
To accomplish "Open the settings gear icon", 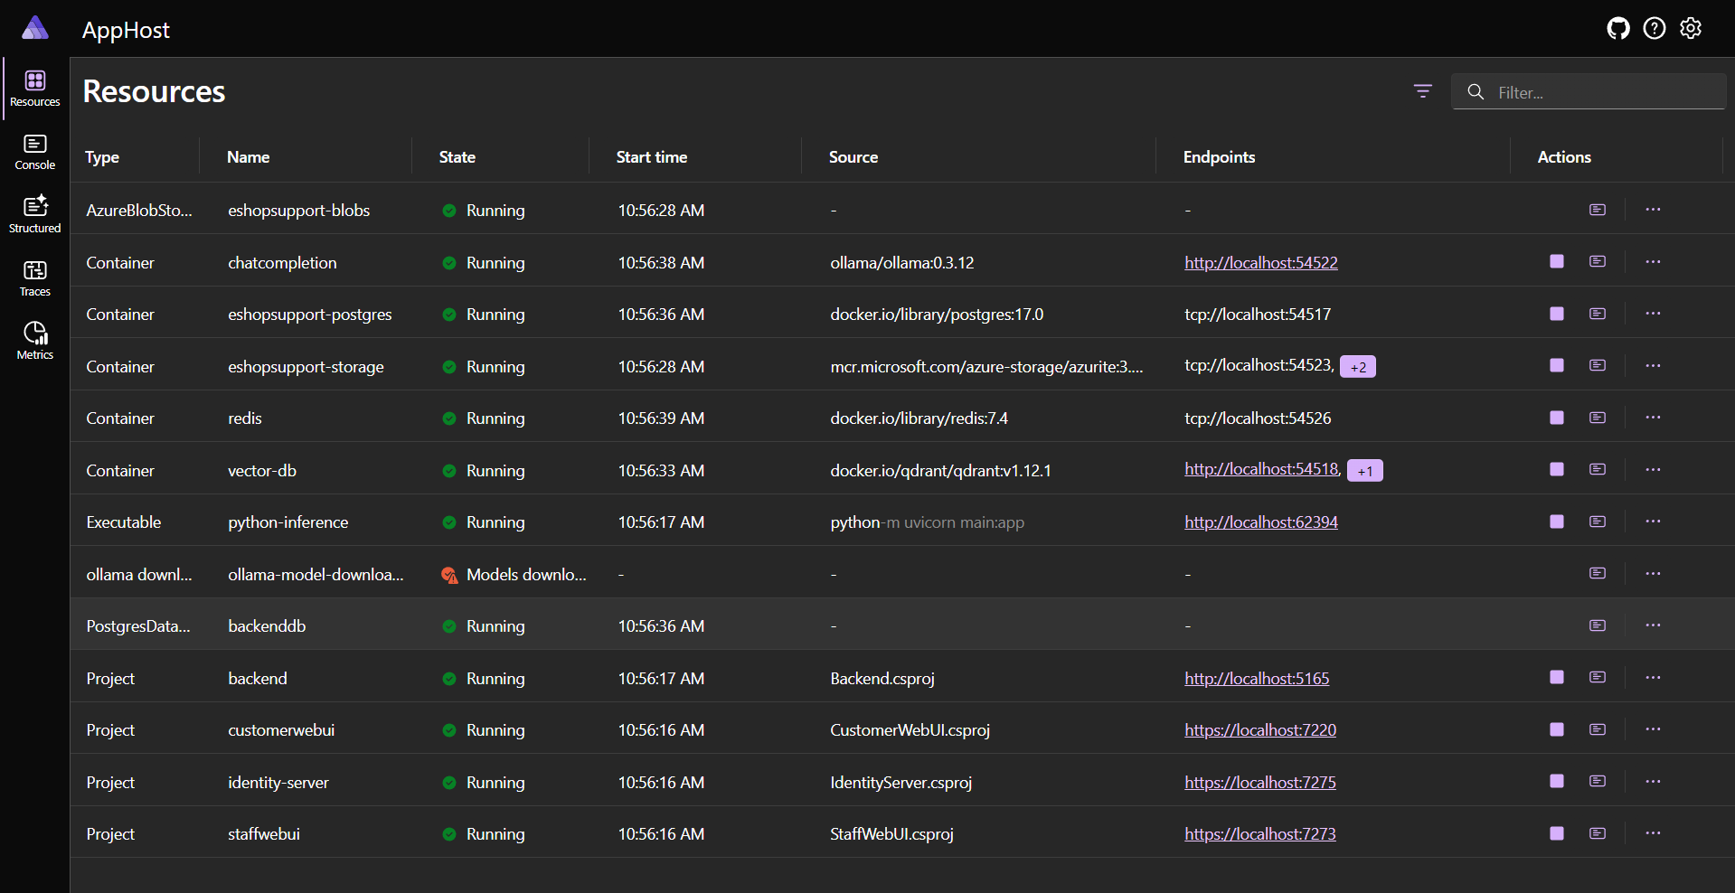I will (1691, 29).
